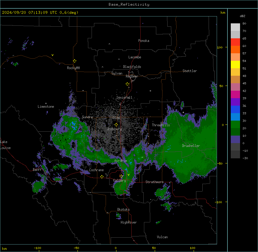
Task: Click the 80 value in the dBZ legend
Action: [244, 24]
